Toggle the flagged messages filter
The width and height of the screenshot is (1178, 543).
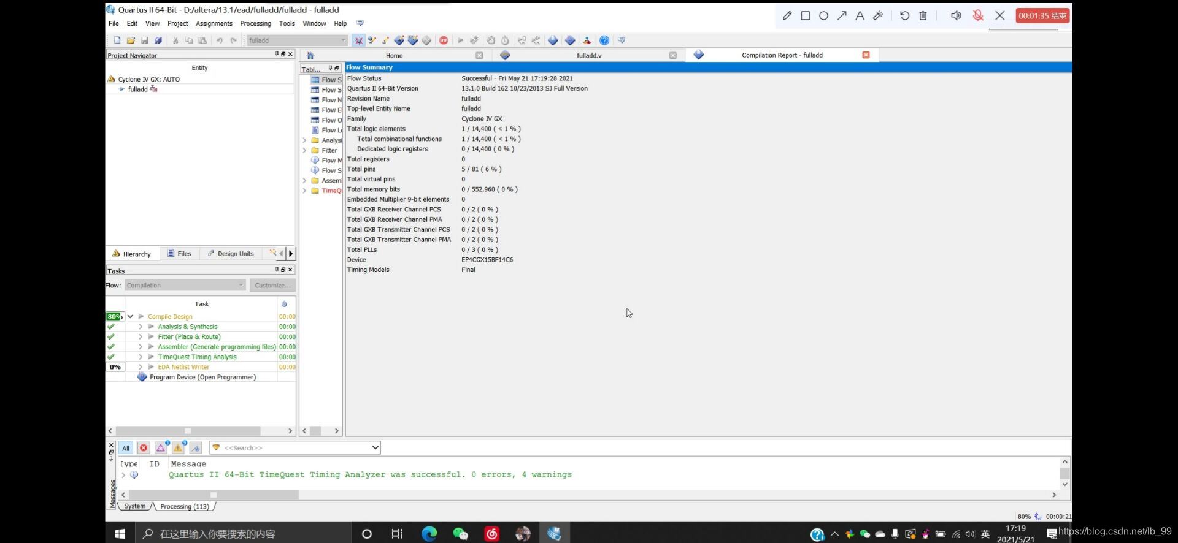pyautogui.click(x=196, y=448)
